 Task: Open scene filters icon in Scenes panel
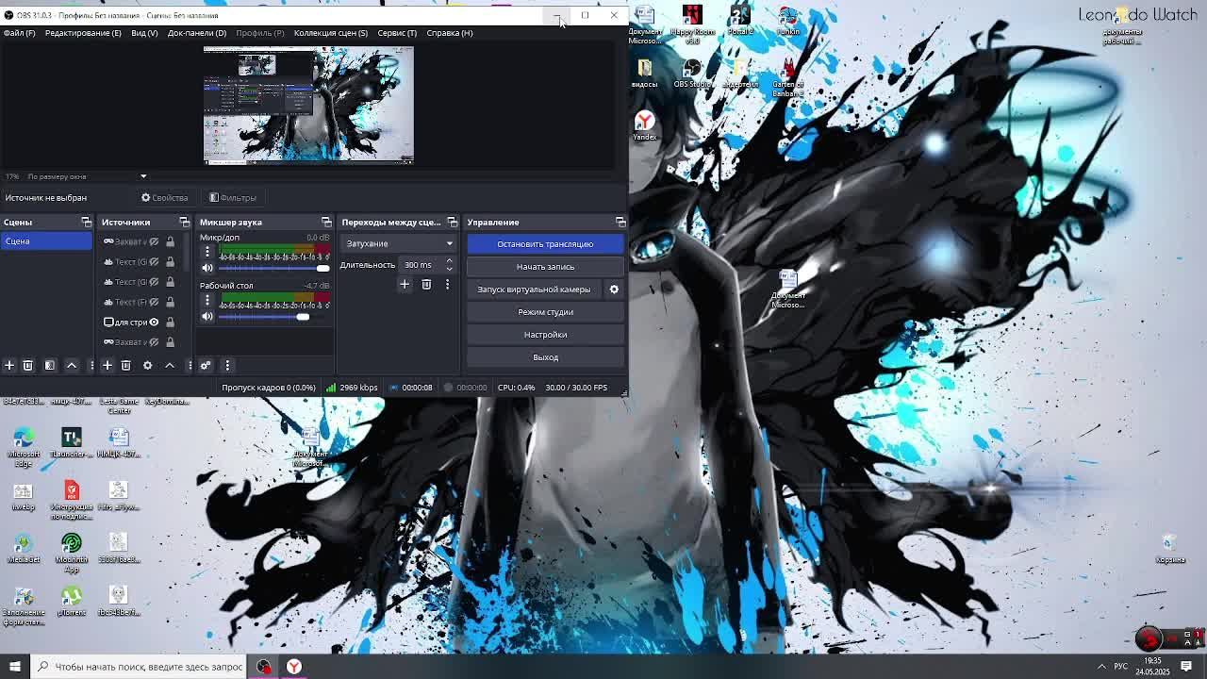[50, 365]
